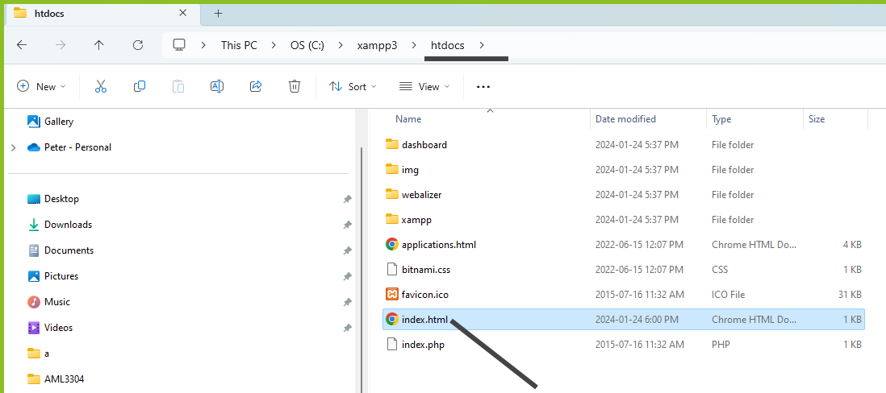Image resolution: width=886 pixels, height=393 pixels.
Task: Click the file icon of bitnami.css
Action: click(x=391, y=270)
